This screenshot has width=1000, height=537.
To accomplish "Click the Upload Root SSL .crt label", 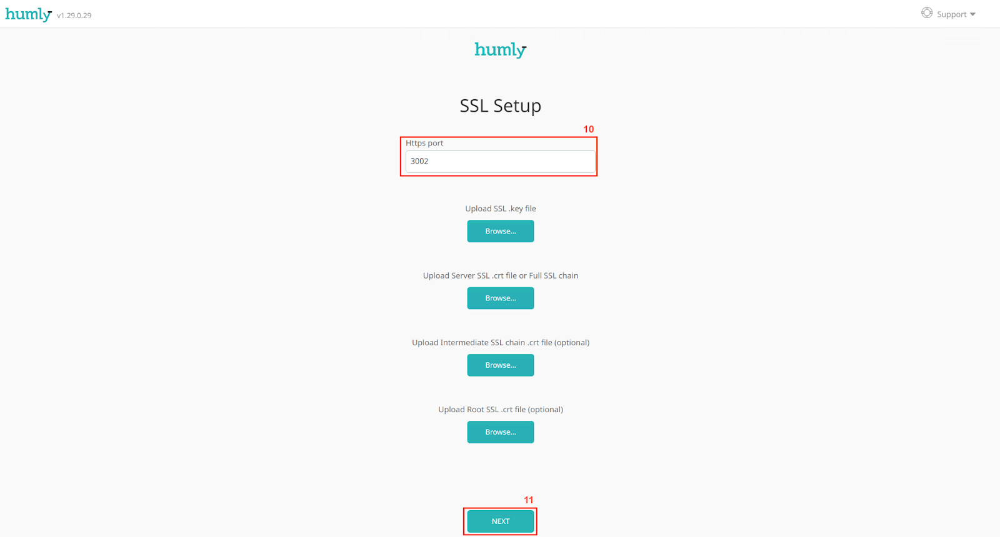I will 500,410.
